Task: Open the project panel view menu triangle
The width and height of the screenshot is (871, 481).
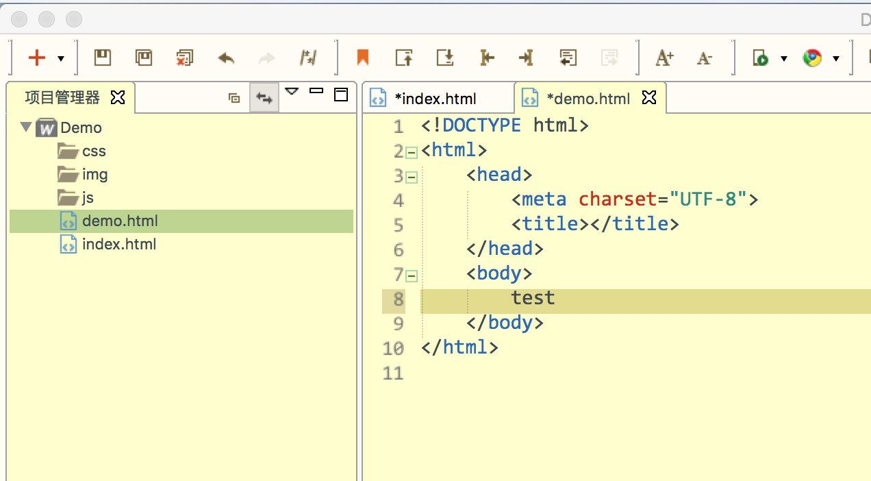Action: coord(292,91)
